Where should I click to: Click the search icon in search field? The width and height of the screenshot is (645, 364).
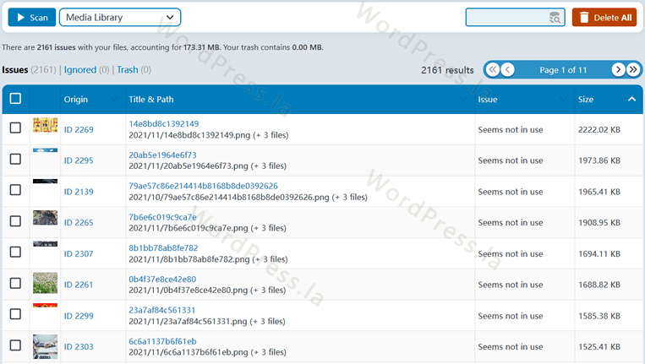(555, 18)
